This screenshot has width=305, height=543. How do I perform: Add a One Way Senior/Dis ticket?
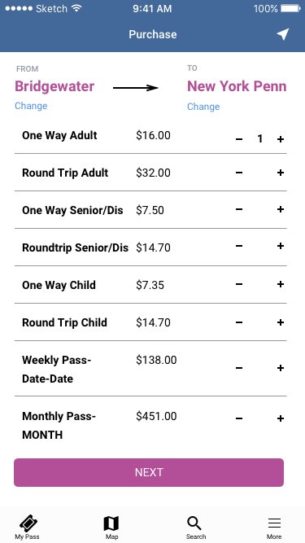[x=281, y=209]
